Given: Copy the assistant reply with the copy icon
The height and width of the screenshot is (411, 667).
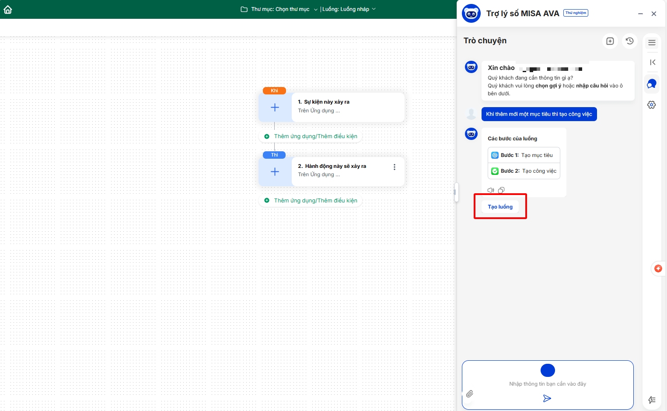Looking at the screenshot, I should (501, 190).
